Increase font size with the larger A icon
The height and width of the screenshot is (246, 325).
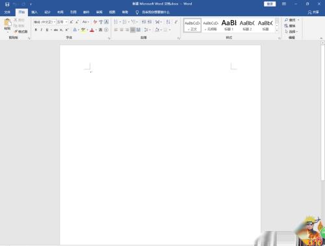point(71,22)
